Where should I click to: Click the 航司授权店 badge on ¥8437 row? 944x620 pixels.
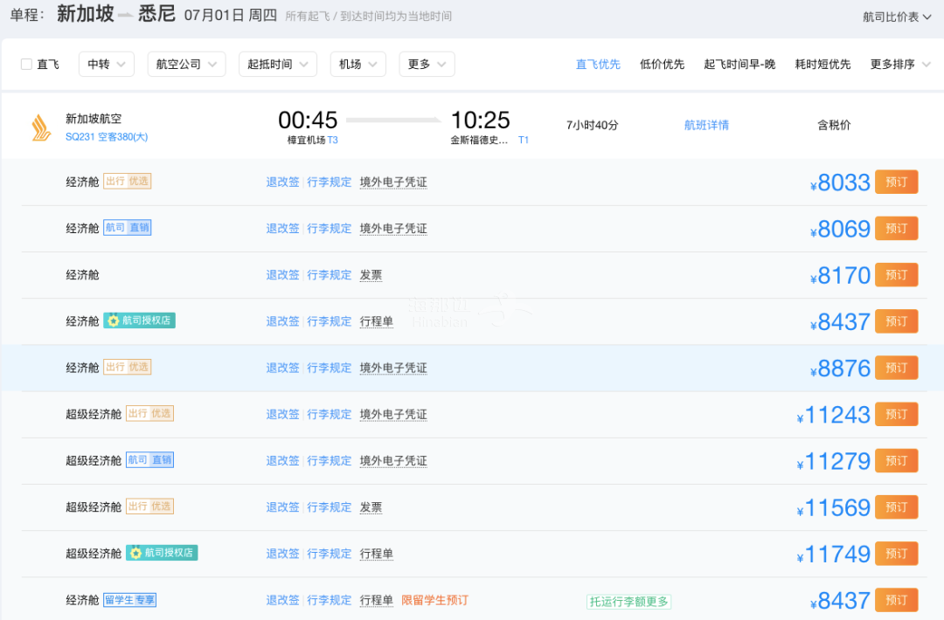click(139, 321)
